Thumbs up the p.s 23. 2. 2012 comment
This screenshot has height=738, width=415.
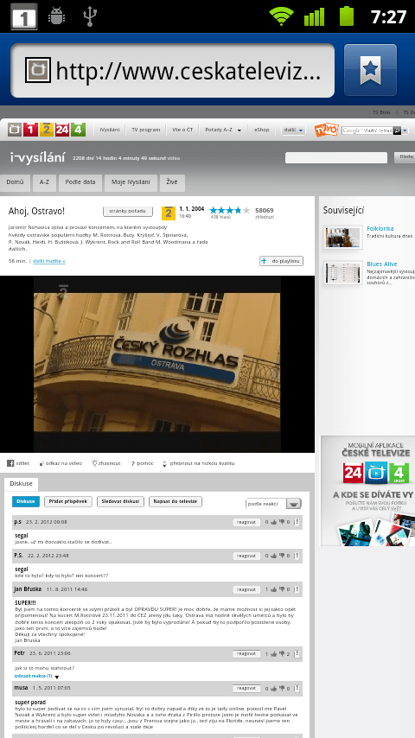[x=274, y=522]
